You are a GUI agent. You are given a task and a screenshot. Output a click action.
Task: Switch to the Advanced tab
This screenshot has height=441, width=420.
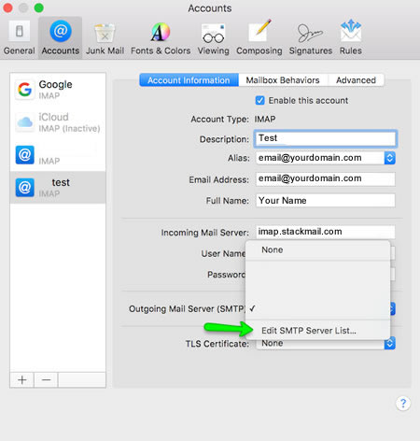click(x=356, y=80)
